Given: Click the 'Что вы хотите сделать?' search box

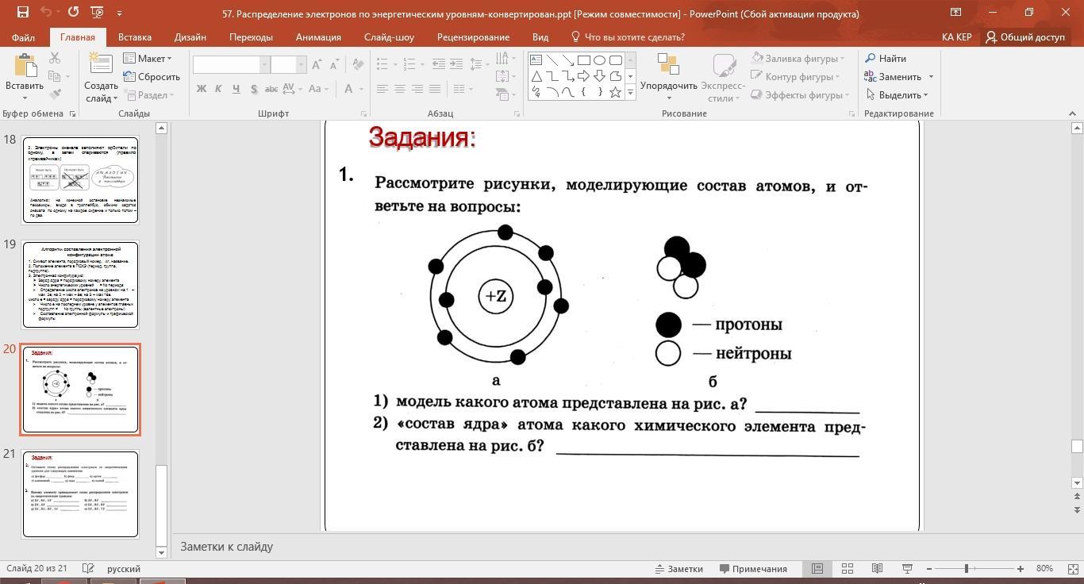Looking at the screenshot, I should click(x=628, y=36).
